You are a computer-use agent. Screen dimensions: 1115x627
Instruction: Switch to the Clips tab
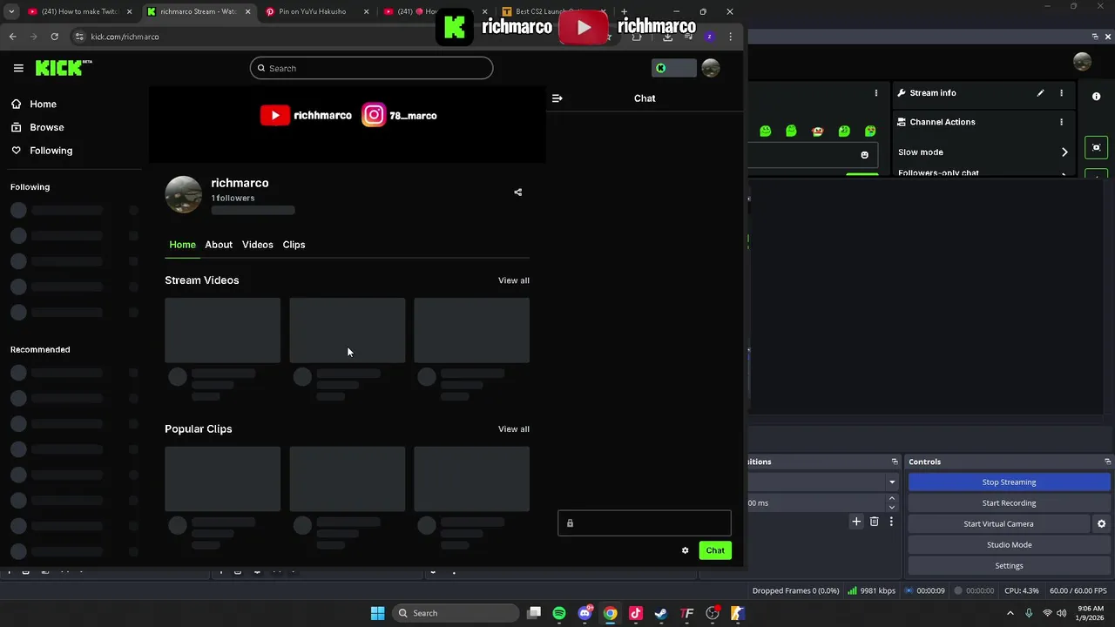pyautogui.click(x=294, y=245)
